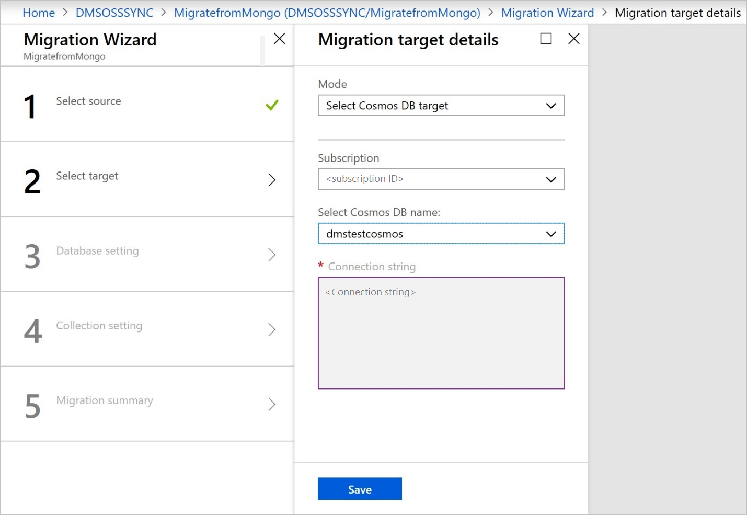Open the Select Cosmos DB name dropdown

(x=441, y=234)
